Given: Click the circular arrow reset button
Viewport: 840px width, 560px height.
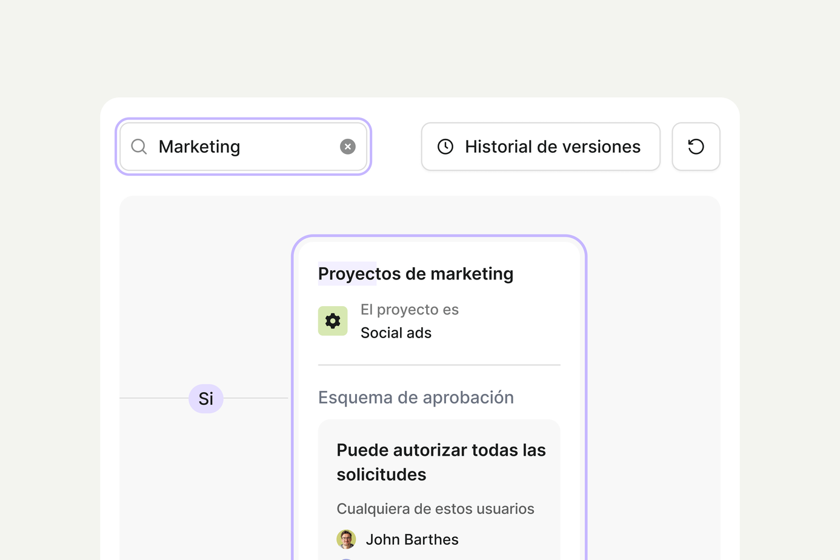Looking at the screenshot, I should click(696, 147).
